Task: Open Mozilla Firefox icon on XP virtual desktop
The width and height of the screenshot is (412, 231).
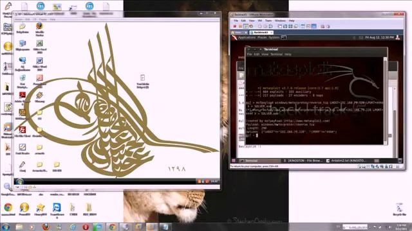Action: click(x=39, y=26)
